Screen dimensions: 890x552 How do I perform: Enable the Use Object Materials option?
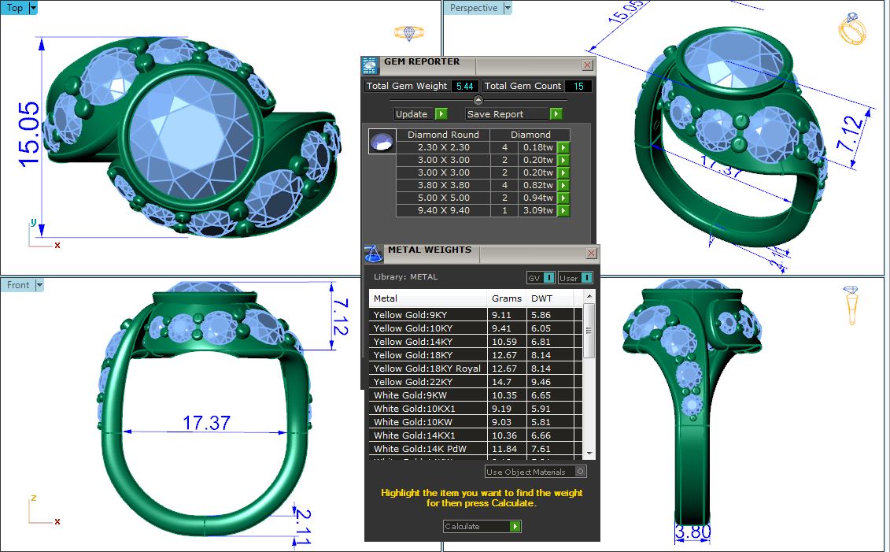coord(580,472)
